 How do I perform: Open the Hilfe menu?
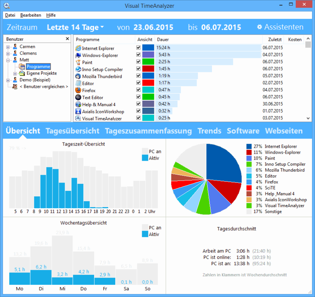coord(51,15)
